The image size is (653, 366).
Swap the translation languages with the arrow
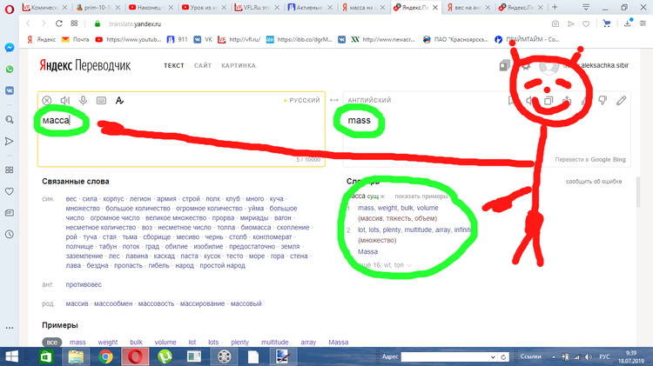click(334, 100)
